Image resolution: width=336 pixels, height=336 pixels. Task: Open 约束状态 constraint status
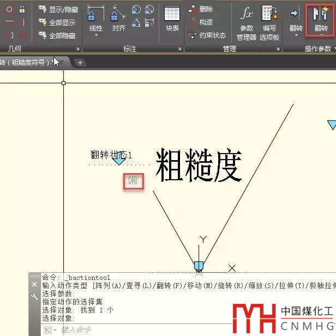click(x=207, y=35)
